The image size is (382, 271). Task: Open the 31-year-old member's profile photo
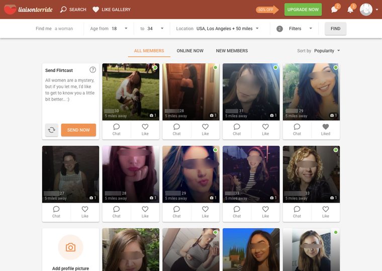(251, 92)
